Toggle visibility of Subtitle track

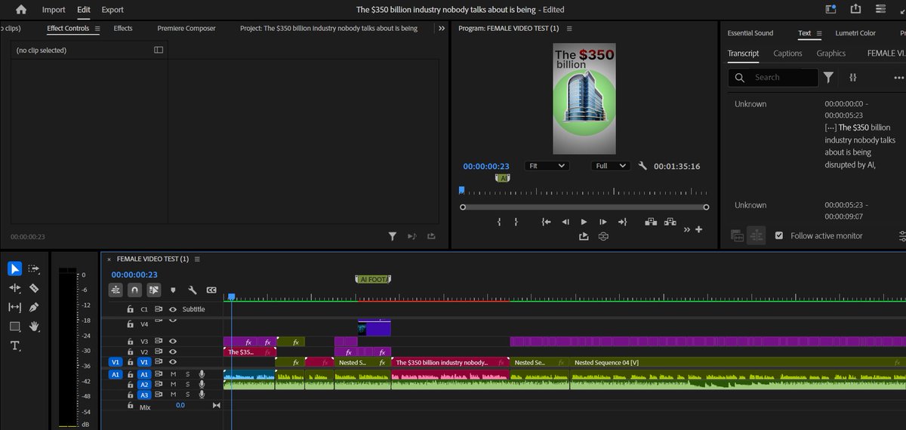coord(173,309)
